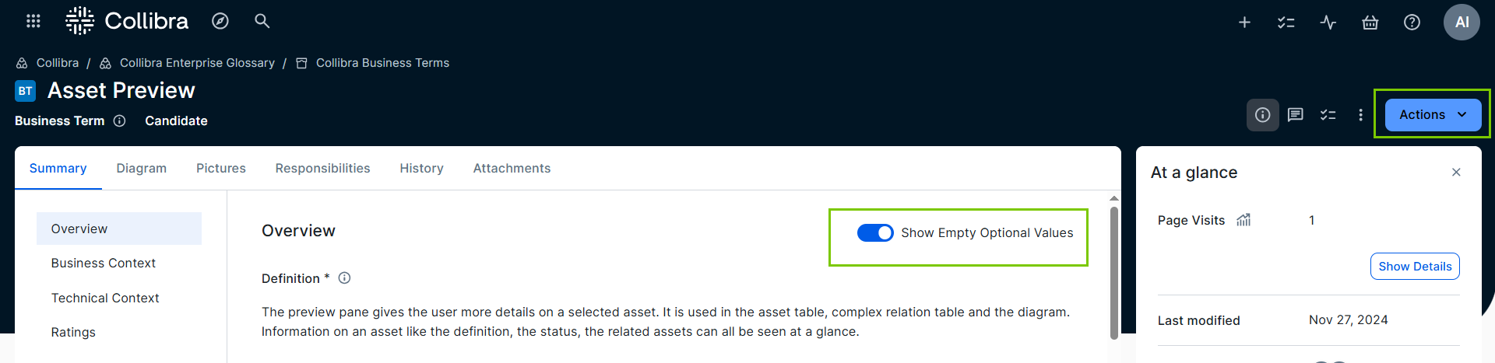This screenshot has height=363, width=1495.
Task: Click the overview vertical scrollbar
Action: click(x=1114, y=272)
